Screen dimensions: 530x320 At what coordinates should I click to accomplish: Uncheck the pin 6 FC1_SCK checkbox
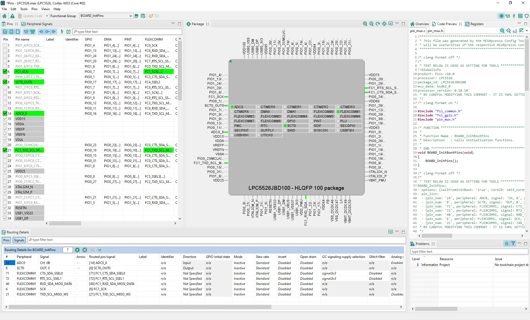5,71
